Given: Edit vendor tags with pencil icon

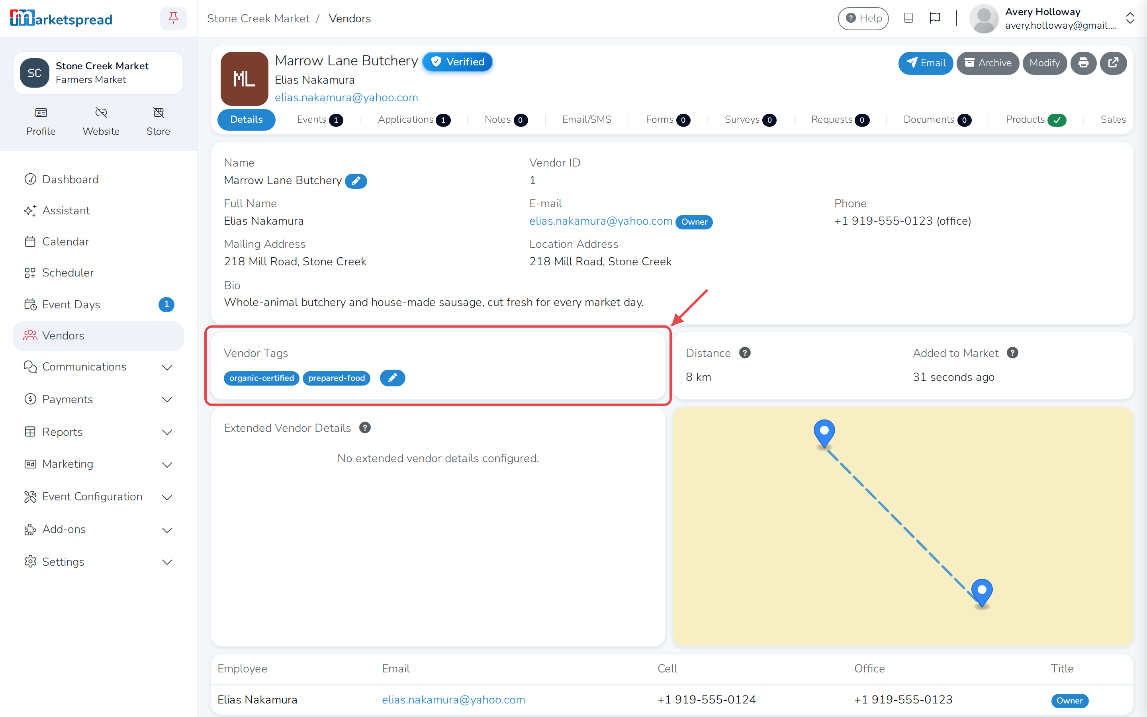Looking at the screenshot, I should [x=392, y=378].
